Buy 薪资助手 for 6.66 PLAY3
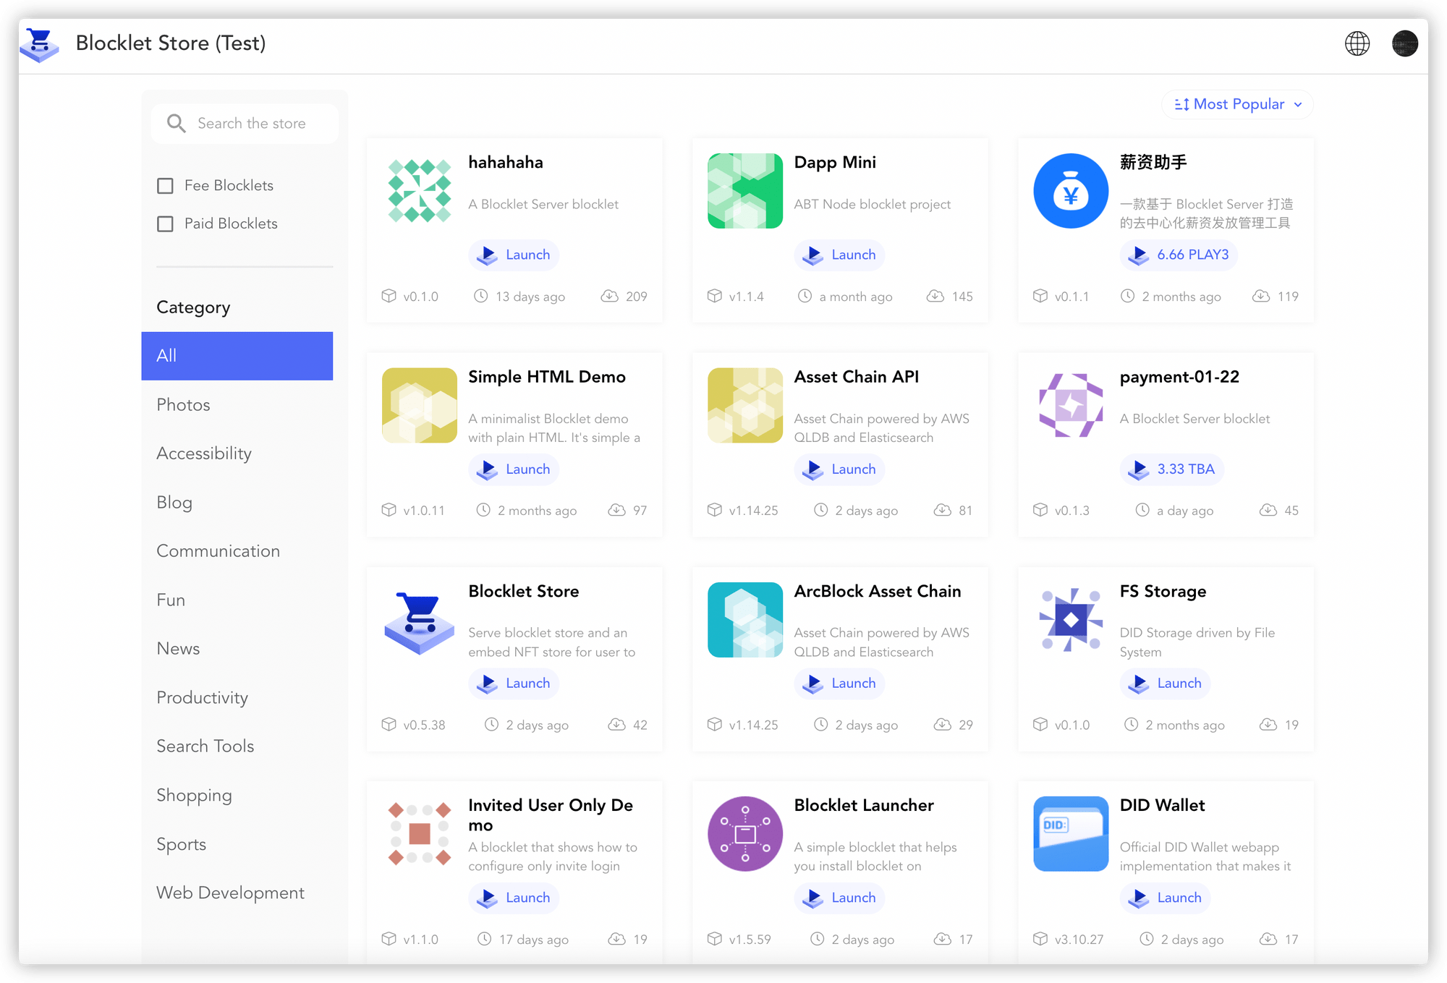This screenshot has width=1447, height=983. point(1179,255)
